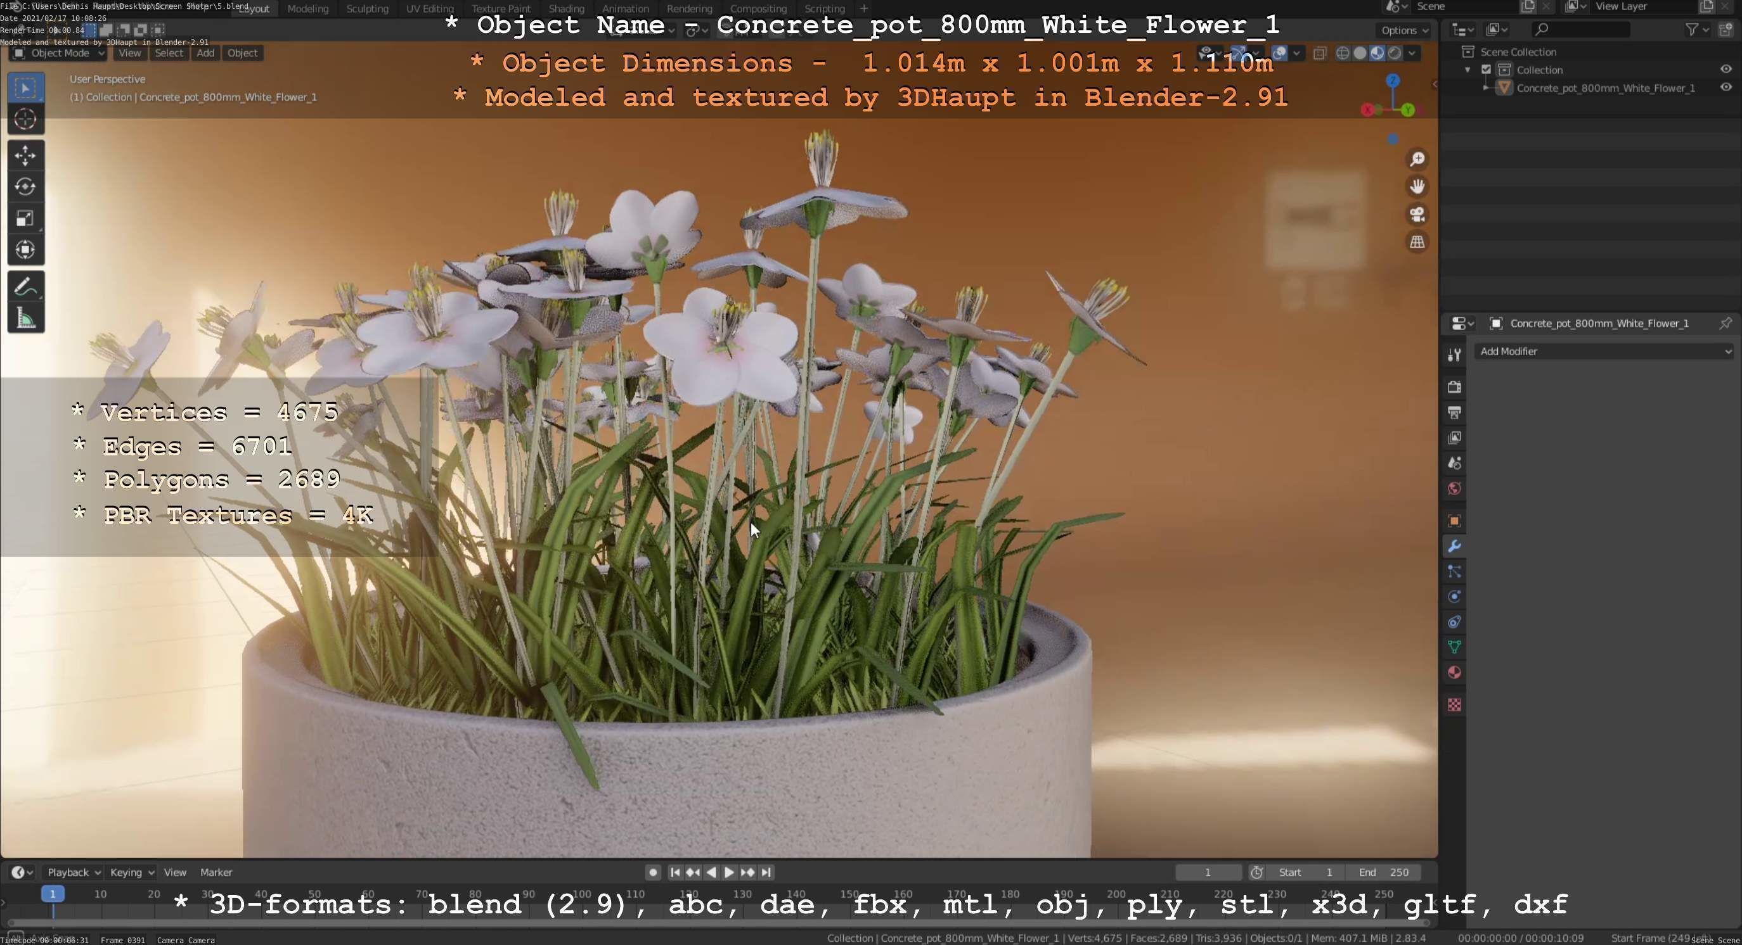Open Scene properties tab
The height and width of the screenshot is (945, 1742).
pos(1455,464)
